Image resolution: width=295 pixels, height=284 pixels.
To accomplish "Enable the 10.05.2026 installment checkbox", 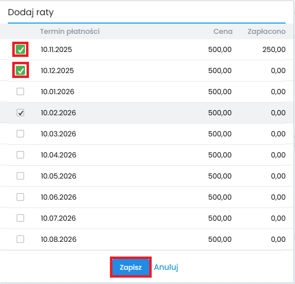I will tap(20, 176).
